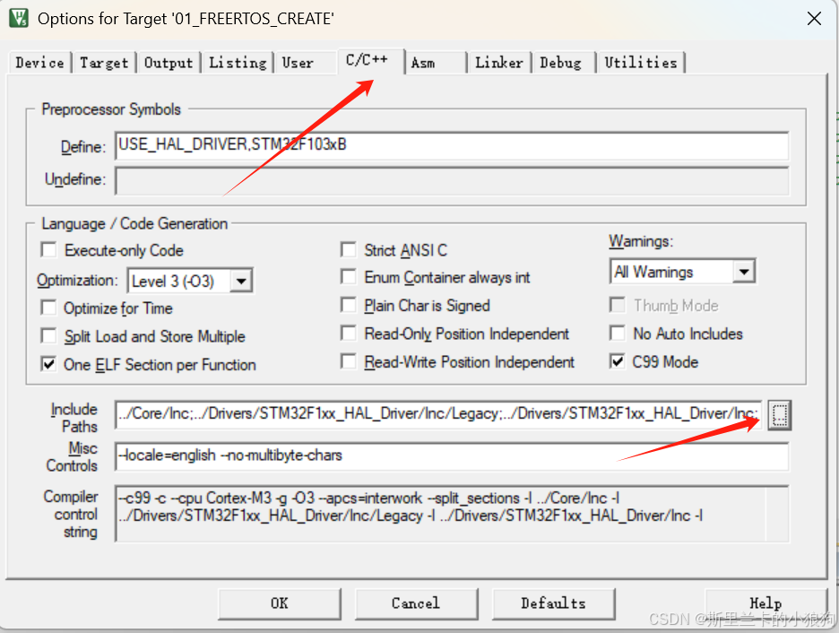Click the Misc Controls input field

[x=452, y=455]
